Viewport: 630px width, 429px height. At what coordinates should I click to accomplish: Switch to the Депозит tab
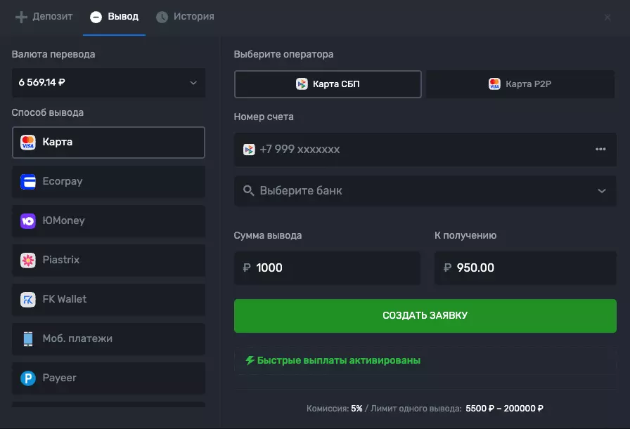[x=43, y=18]
